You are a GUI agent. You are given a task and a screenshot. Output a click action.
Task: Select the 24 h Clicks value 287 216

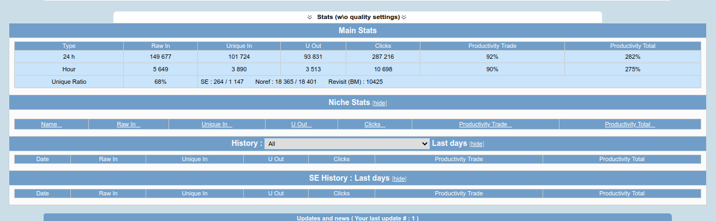click(x=383, y=57)
